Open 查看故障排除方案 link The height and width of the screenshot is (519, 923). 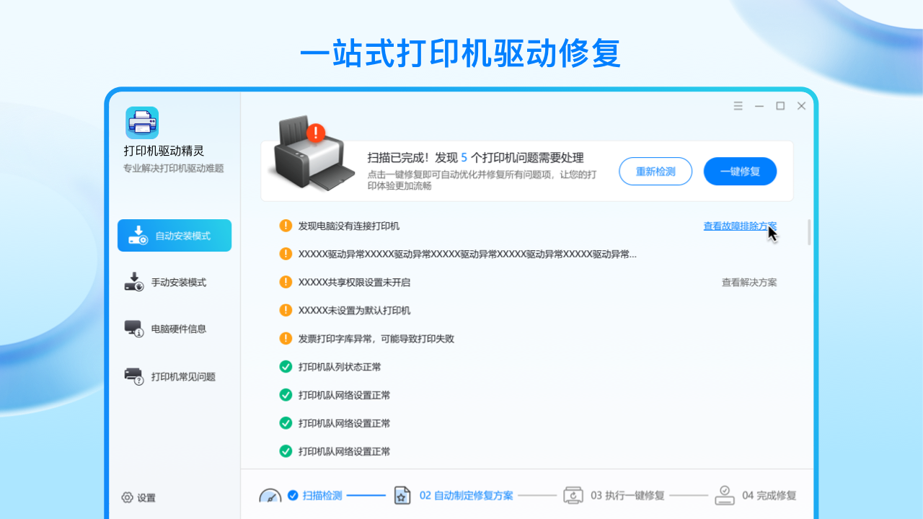pyautogui.click(x=739, y=226)
